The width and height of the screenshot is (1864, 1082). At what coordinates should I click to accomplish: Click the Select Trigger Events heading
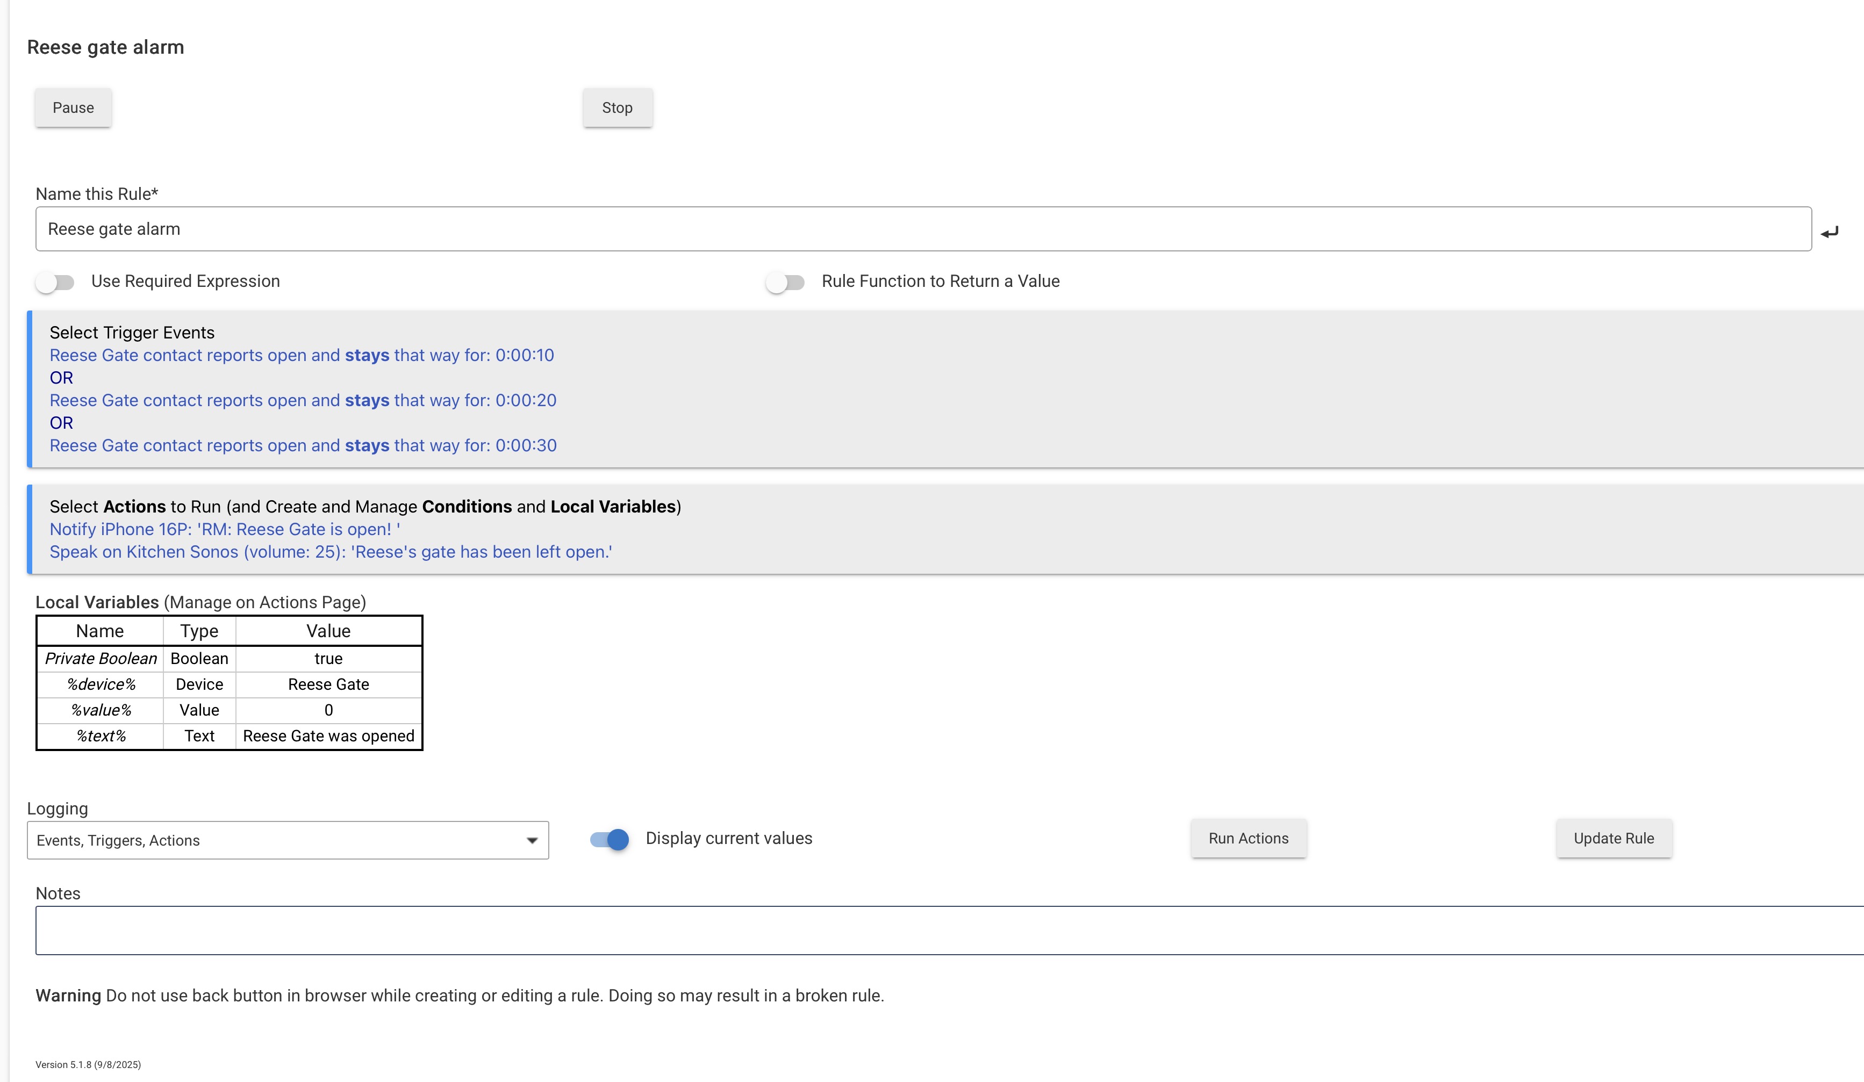coord(132,332)
